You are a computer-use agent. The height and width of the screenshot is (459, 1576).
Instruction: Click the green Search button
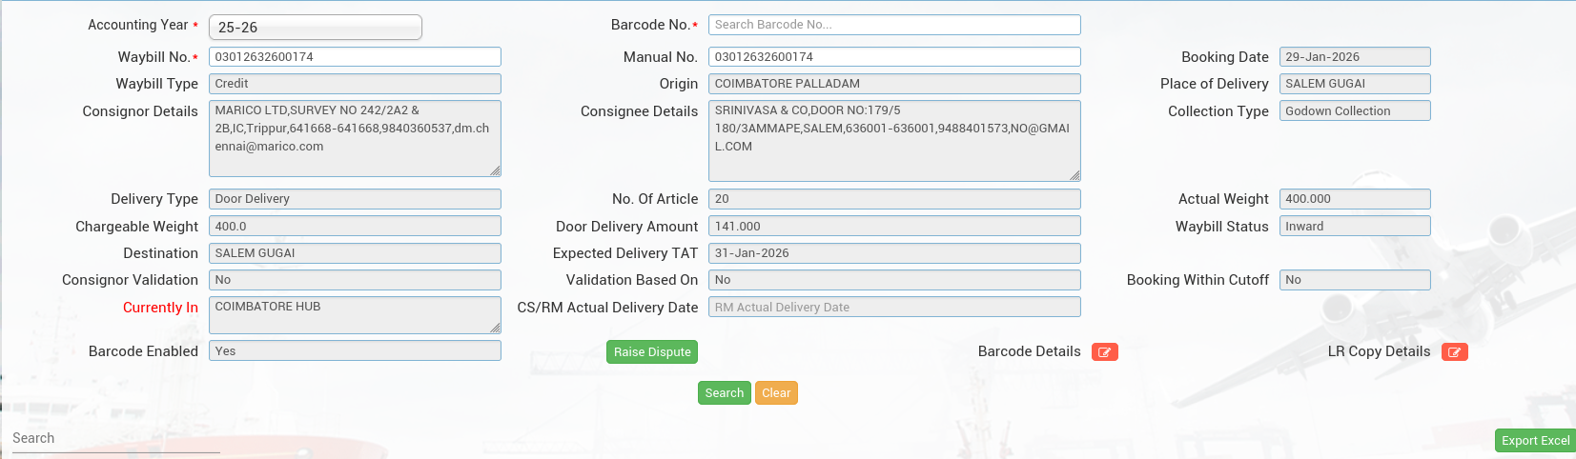coord(724,393)
